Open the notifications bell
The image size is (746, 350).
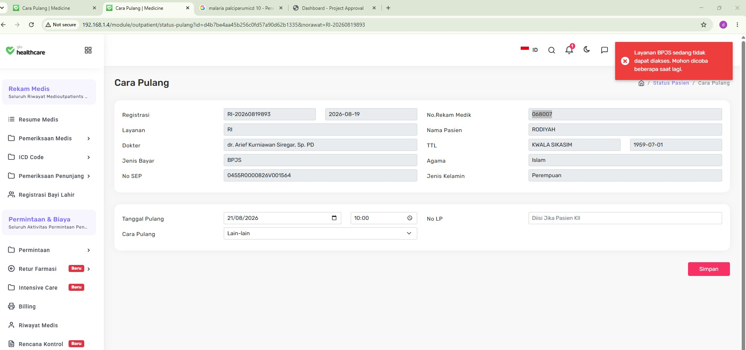(x=569, y=50)
